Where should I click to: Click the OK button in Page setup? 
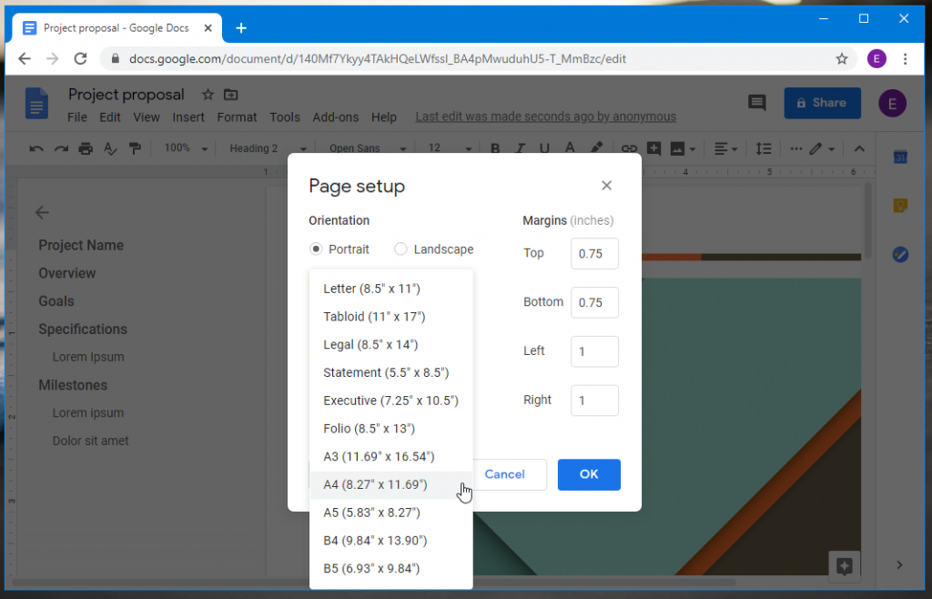coord(589,474)
